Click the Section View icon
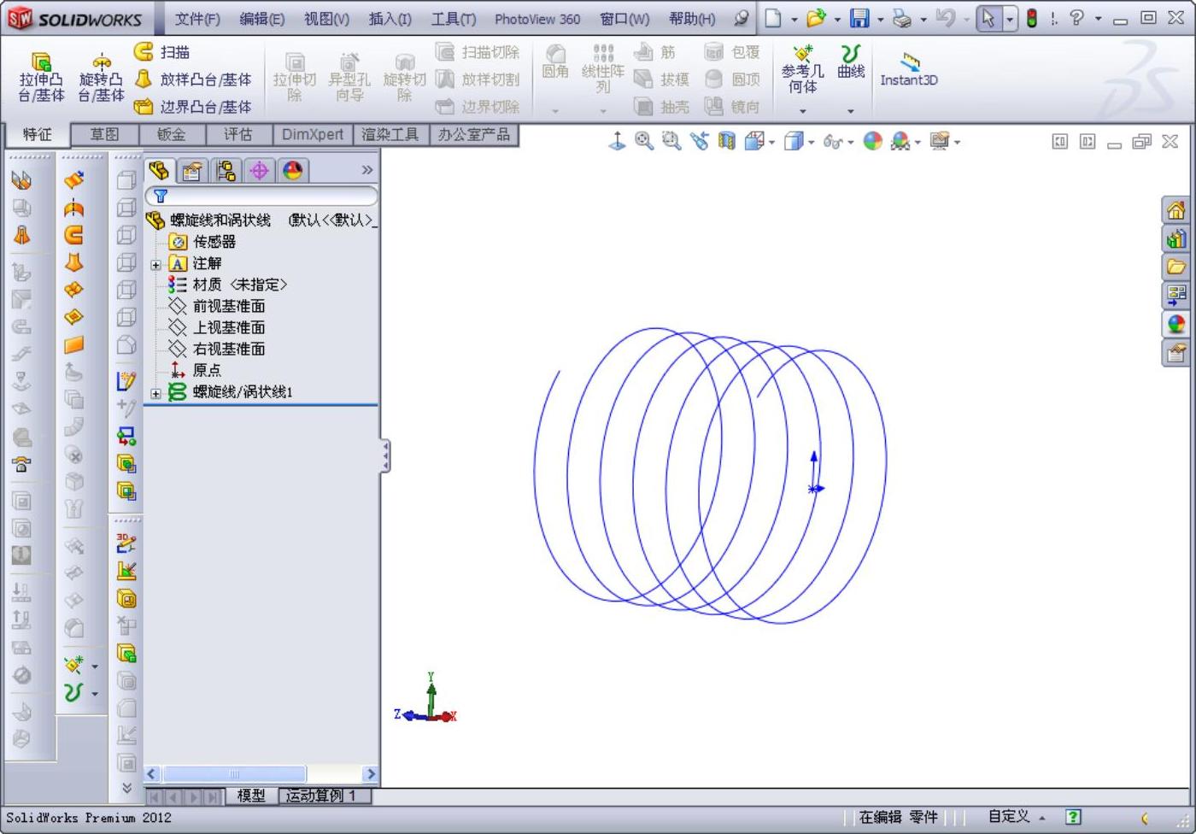 click(726, 141)
